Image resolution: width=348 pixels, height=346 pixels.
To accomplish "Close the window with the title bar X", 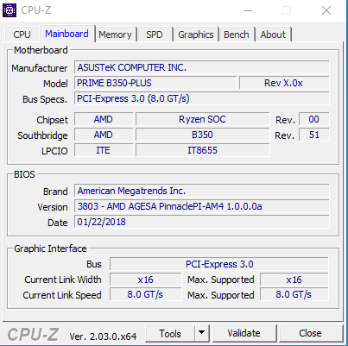I will (326, 10).
